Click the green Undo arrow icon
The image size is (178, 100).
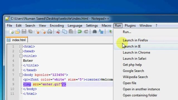click(x=80, y=31)
